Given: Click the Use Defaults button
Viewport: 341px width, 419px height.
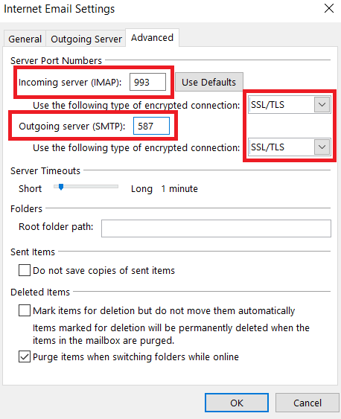Looking at the screenshot, I should coord(209,82).
